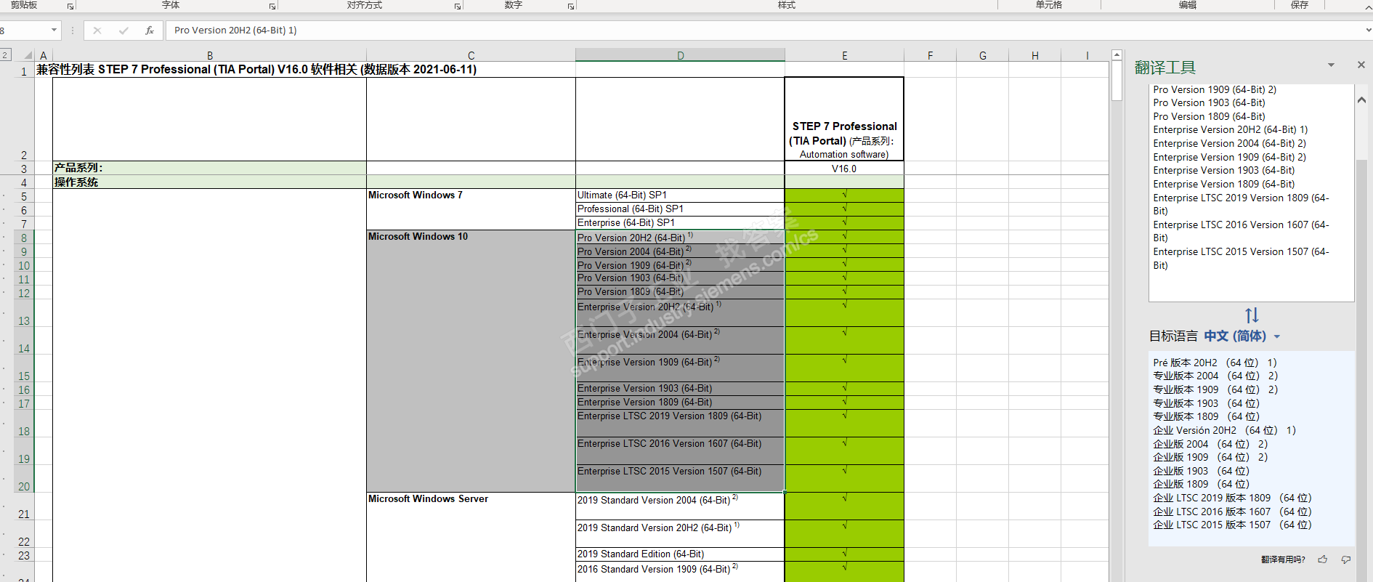This screenshot has height=582, width=1373.
Task: Rate the translation with thumbs up
Action: tap(1323, 559)
